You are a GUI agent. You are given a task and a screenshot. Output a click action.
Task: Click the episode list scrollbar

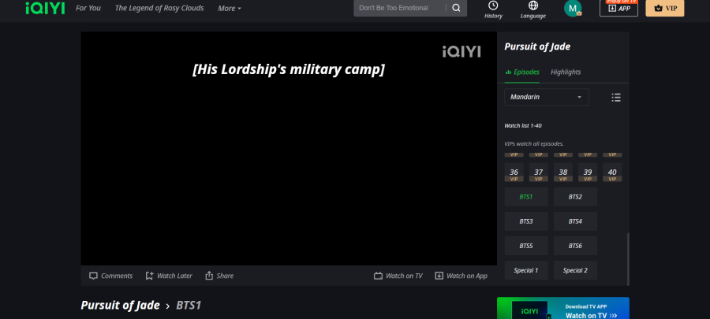pos(628,259)
